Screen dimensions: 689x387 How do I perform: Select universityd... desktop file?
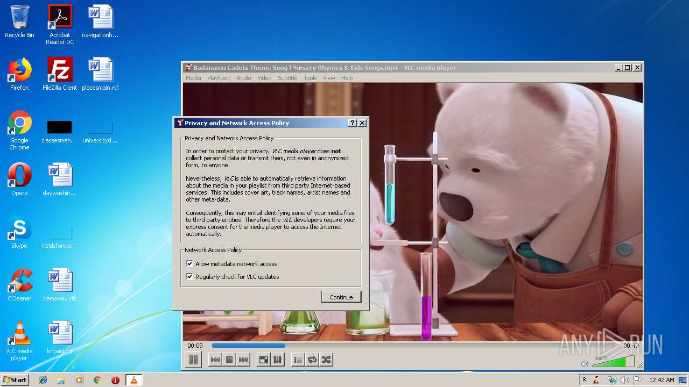pos(100,132)
